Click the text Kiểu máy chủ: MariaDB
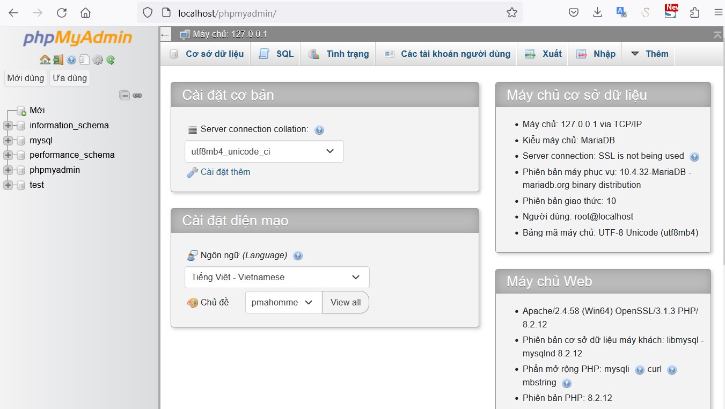The image size is (725, 409). (x=569, y=141)
